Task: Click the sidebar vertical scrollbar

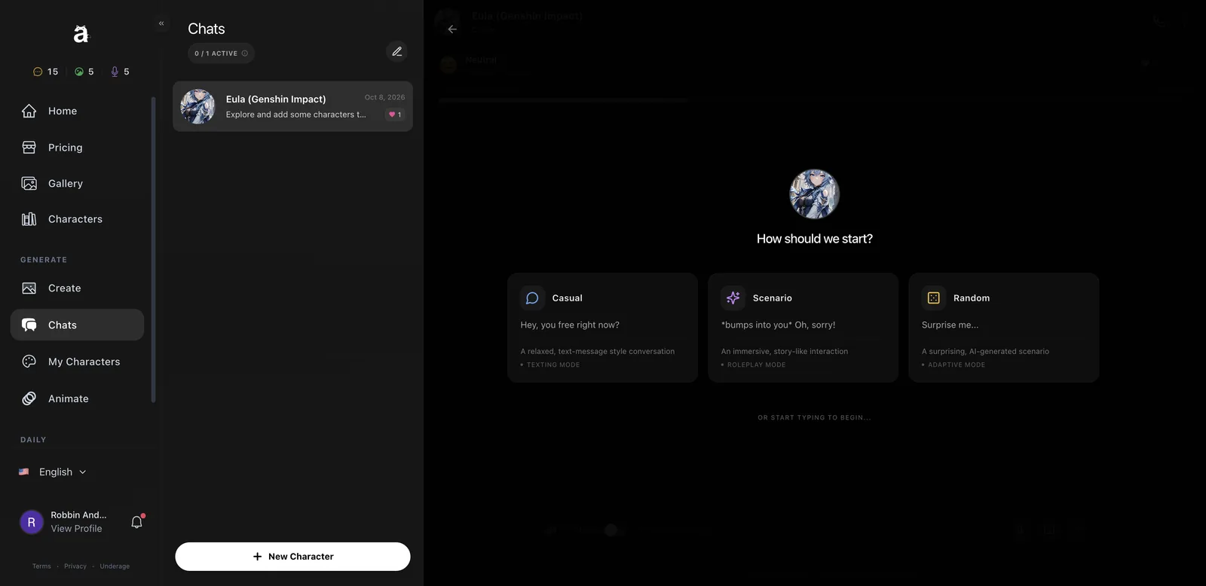Action: (x=154, y=249)
